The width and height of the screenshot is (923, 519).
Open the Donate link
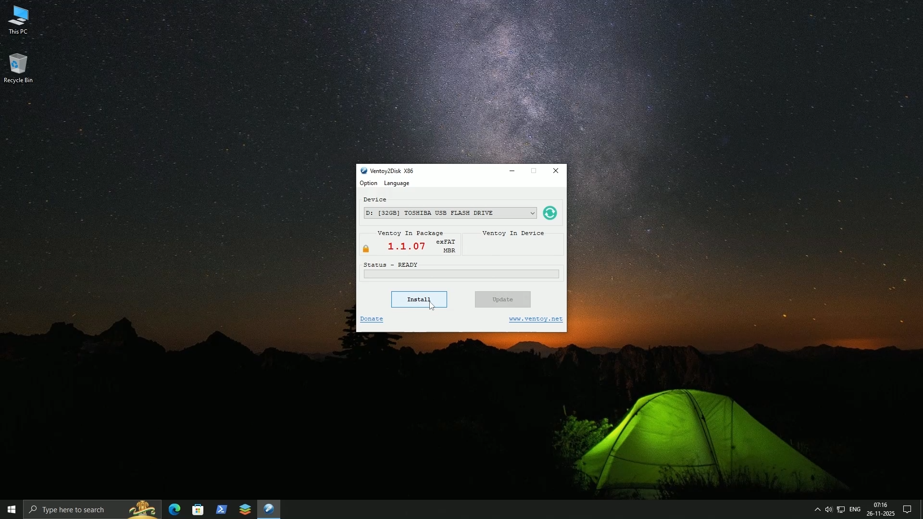[372, 319]
